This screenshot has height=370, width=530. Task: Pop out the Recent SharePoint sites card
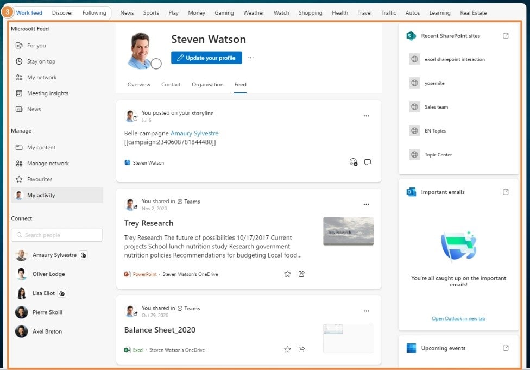pos(506,36)
